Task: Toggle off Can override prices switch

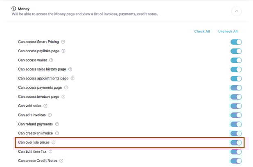Action: tap(236, 143)
